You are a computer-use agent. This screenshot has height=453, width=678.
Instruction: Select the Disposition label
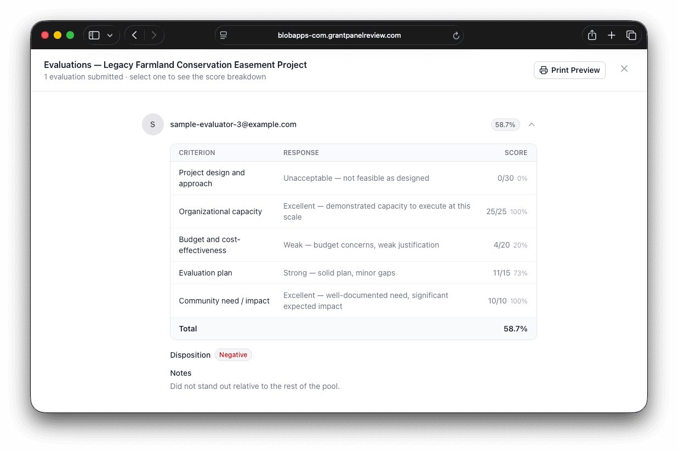click(190, 355)
